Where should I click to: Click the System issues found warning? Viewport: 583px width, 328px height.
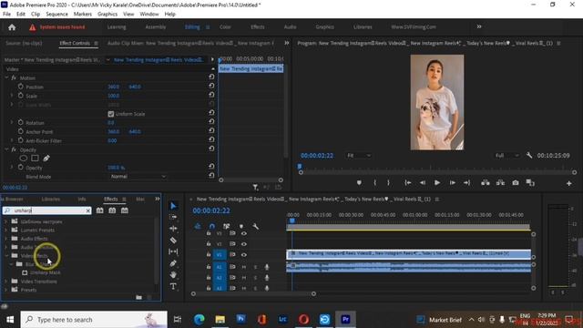pyautogui.click(x=57, y=27)
